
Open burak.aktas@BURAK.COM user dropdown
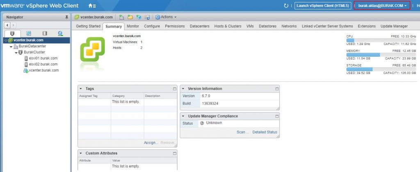[x=382, y=6]
